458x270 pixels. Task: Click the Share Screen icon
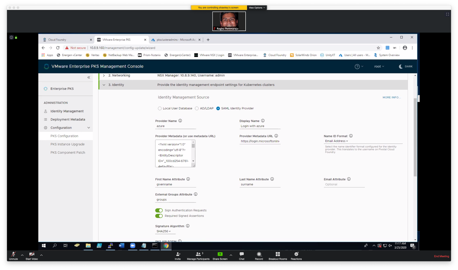coord(220,254)
